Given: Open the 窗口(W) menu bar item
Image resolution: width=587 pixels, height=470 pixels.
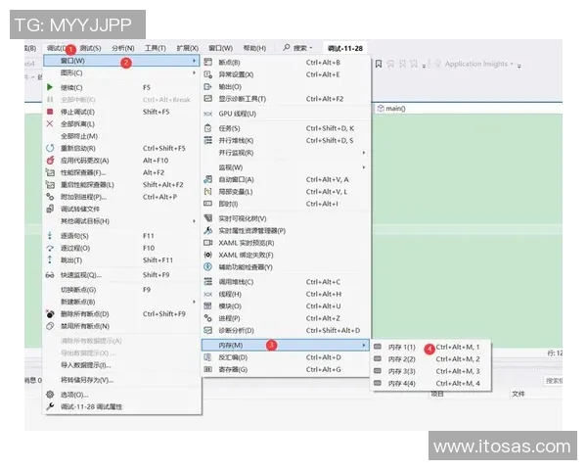Looking at the screenshot, I should pos(220,48).
